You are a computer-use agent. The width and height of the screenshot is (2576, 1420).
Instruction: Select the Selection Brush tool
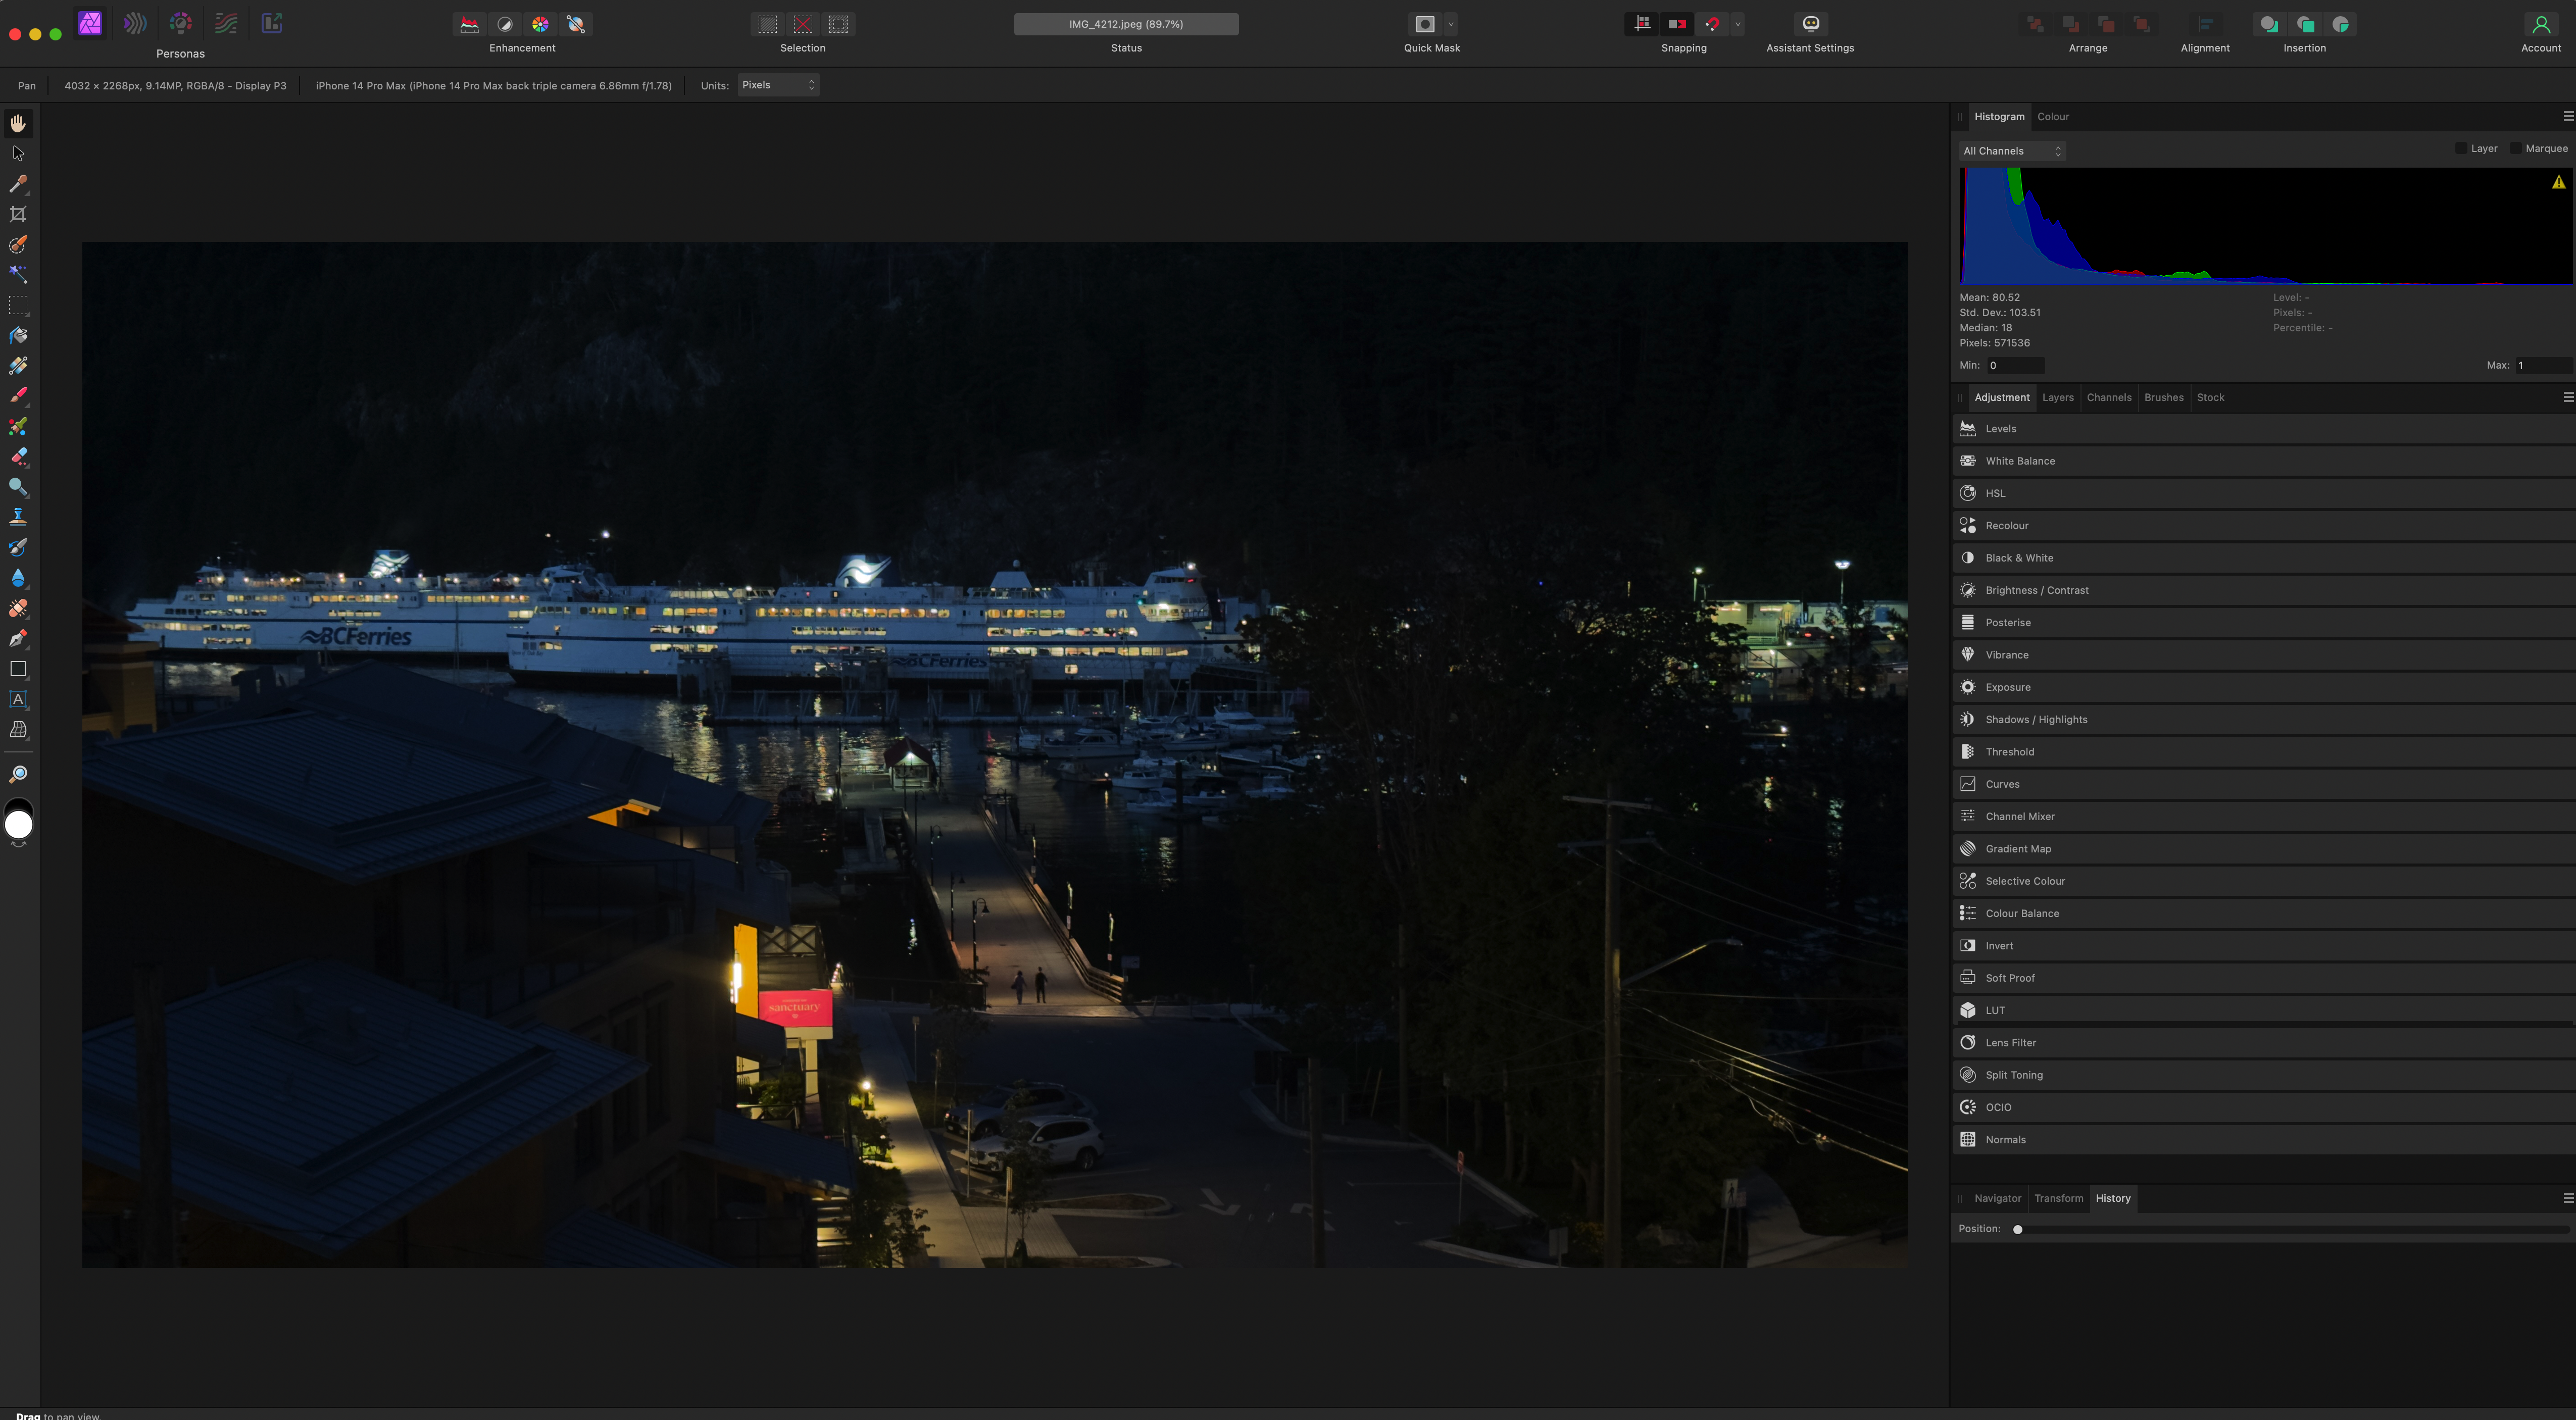pyautogui.click(x=18, y=245)
